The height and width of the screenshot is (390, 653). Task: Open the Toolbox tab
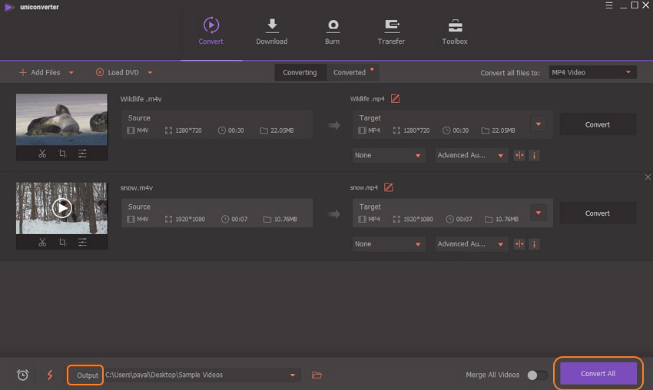click(455, 31)
